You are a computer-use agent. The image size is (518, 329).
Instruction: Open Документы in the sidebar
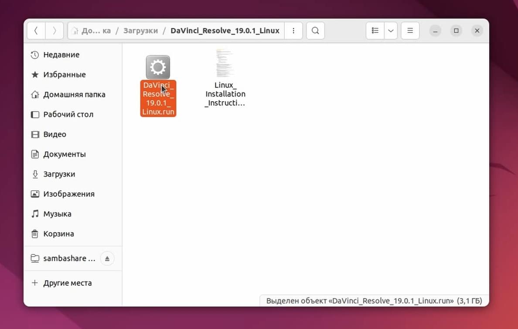pos(73,154)
